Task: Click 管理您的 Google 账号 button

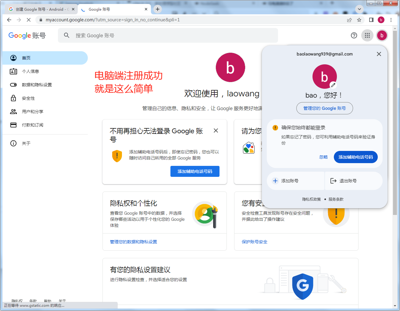Action: tap(324, 108)
